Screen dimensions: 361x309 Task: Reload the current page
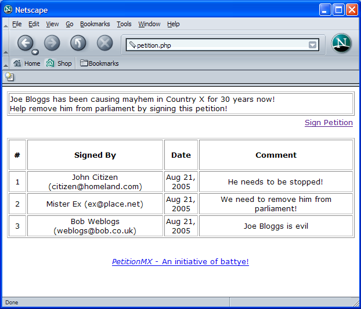pyautogui.click(x=78, y=42)
